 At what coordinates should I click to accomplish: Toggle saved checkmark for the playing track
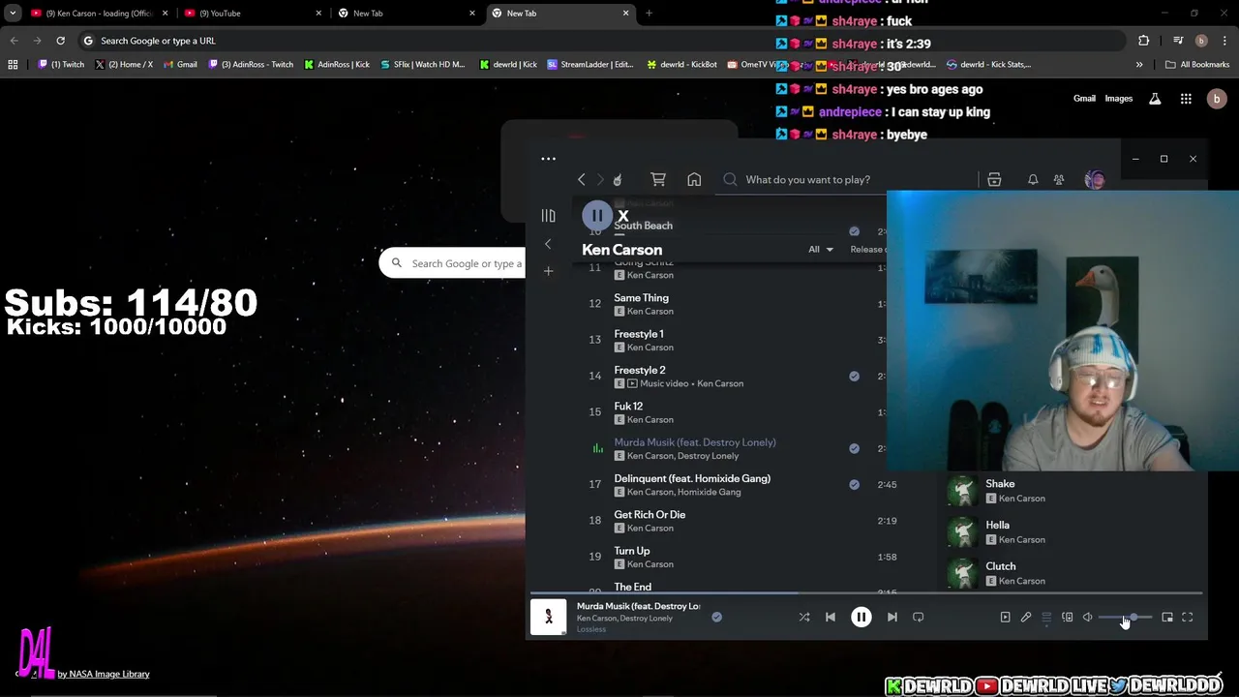point(717,617)
